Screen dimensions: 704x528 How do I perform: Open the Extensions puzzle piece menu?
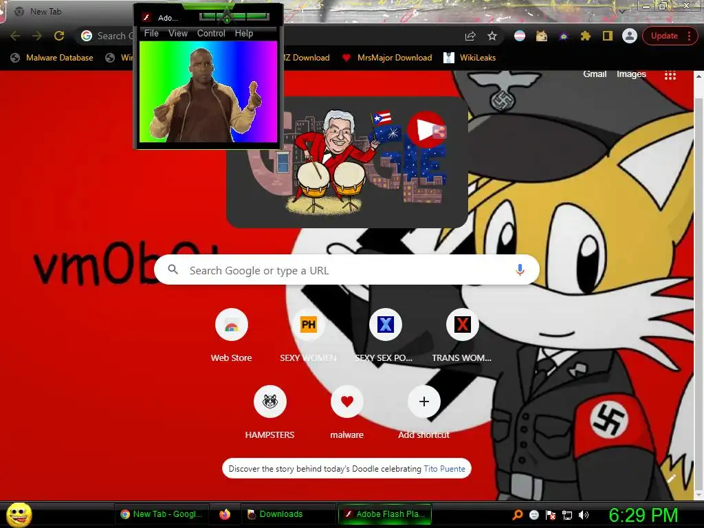(x=586, y=36)
